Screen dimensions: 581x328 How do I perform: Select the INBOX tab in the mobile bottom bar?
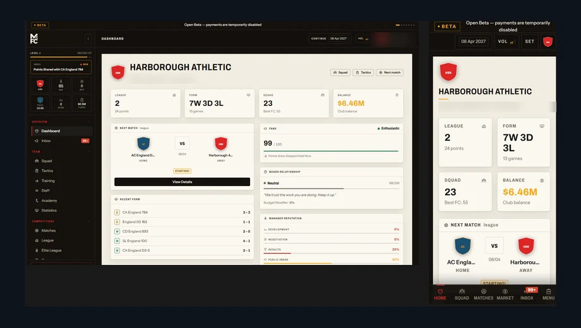point(527,295)
